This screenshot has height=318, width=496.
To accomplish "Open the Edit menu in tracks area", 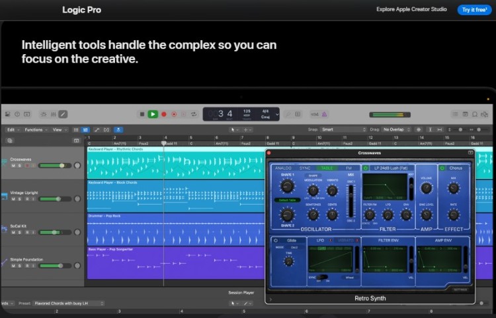I will click(x=13, y=130).
